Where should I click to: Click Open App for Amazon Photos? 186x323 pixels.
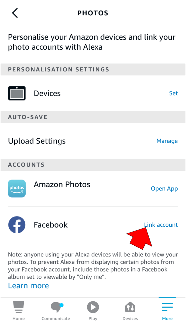(x=164, y=189)
